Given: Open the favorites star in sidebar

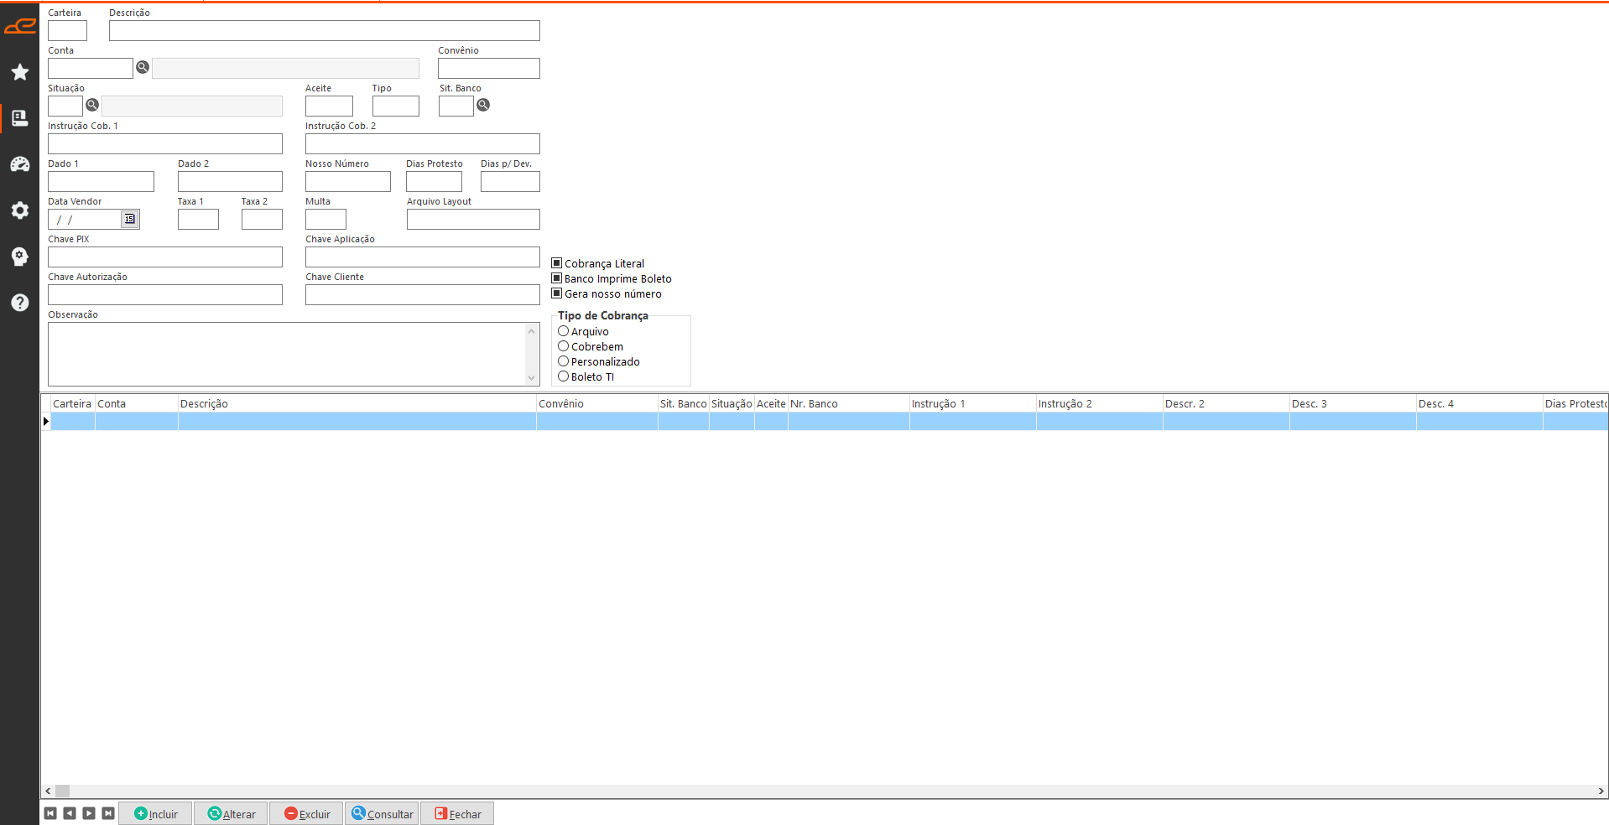Looking at the screenshot, I should coord(20,72).
